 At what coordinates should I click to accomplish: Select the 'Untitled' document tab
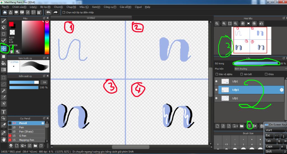[91, 18]
